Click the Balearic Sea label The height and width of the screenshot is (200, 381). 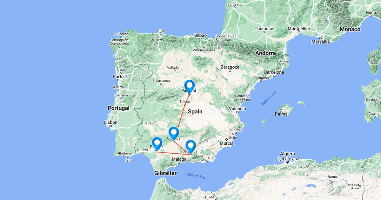[x=269, y=98]
